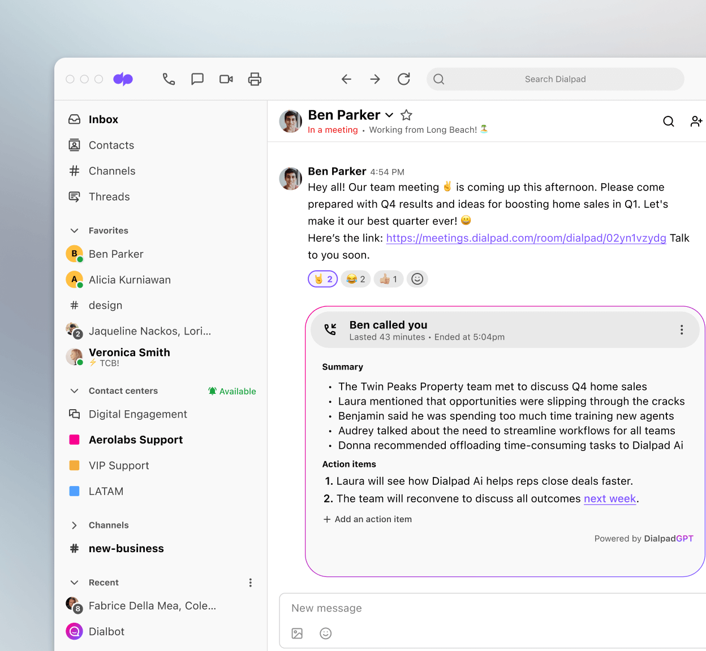
Task: Start a video call from the toolbar
Action: coord(226,79)
